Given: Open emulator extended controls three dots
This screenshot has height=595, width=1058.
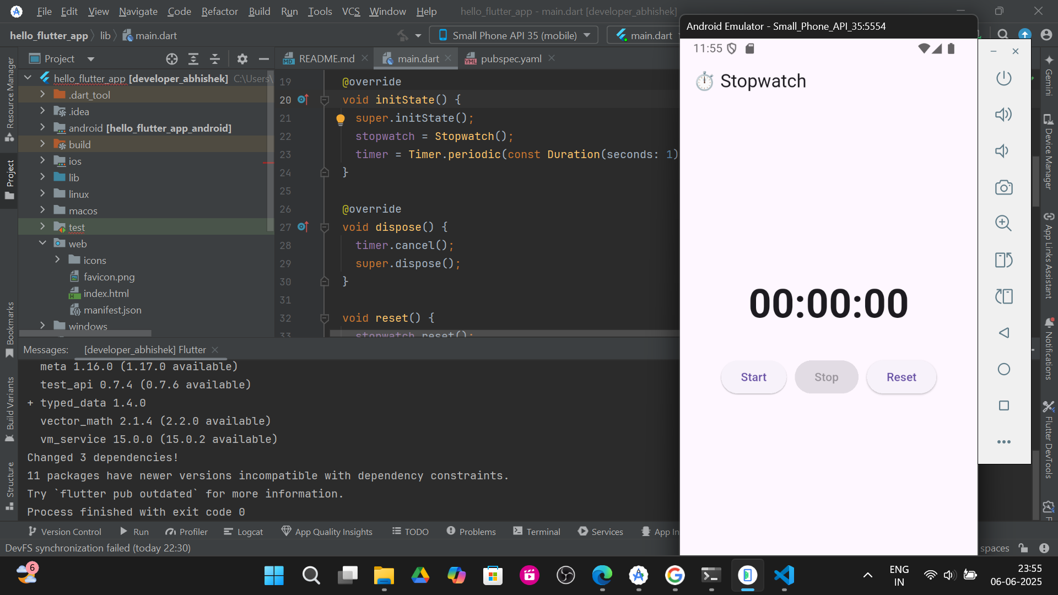Looking at the screenshot, I should 1003,442.
